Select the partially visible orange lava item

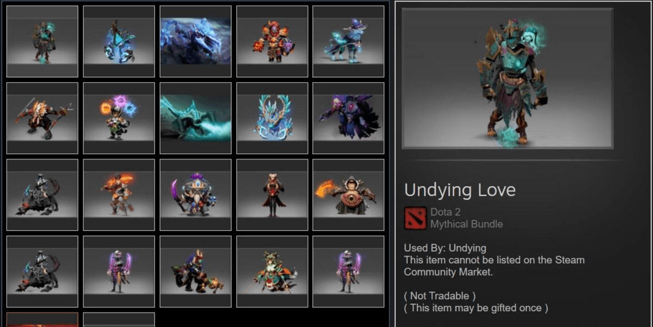click(42, 320)
